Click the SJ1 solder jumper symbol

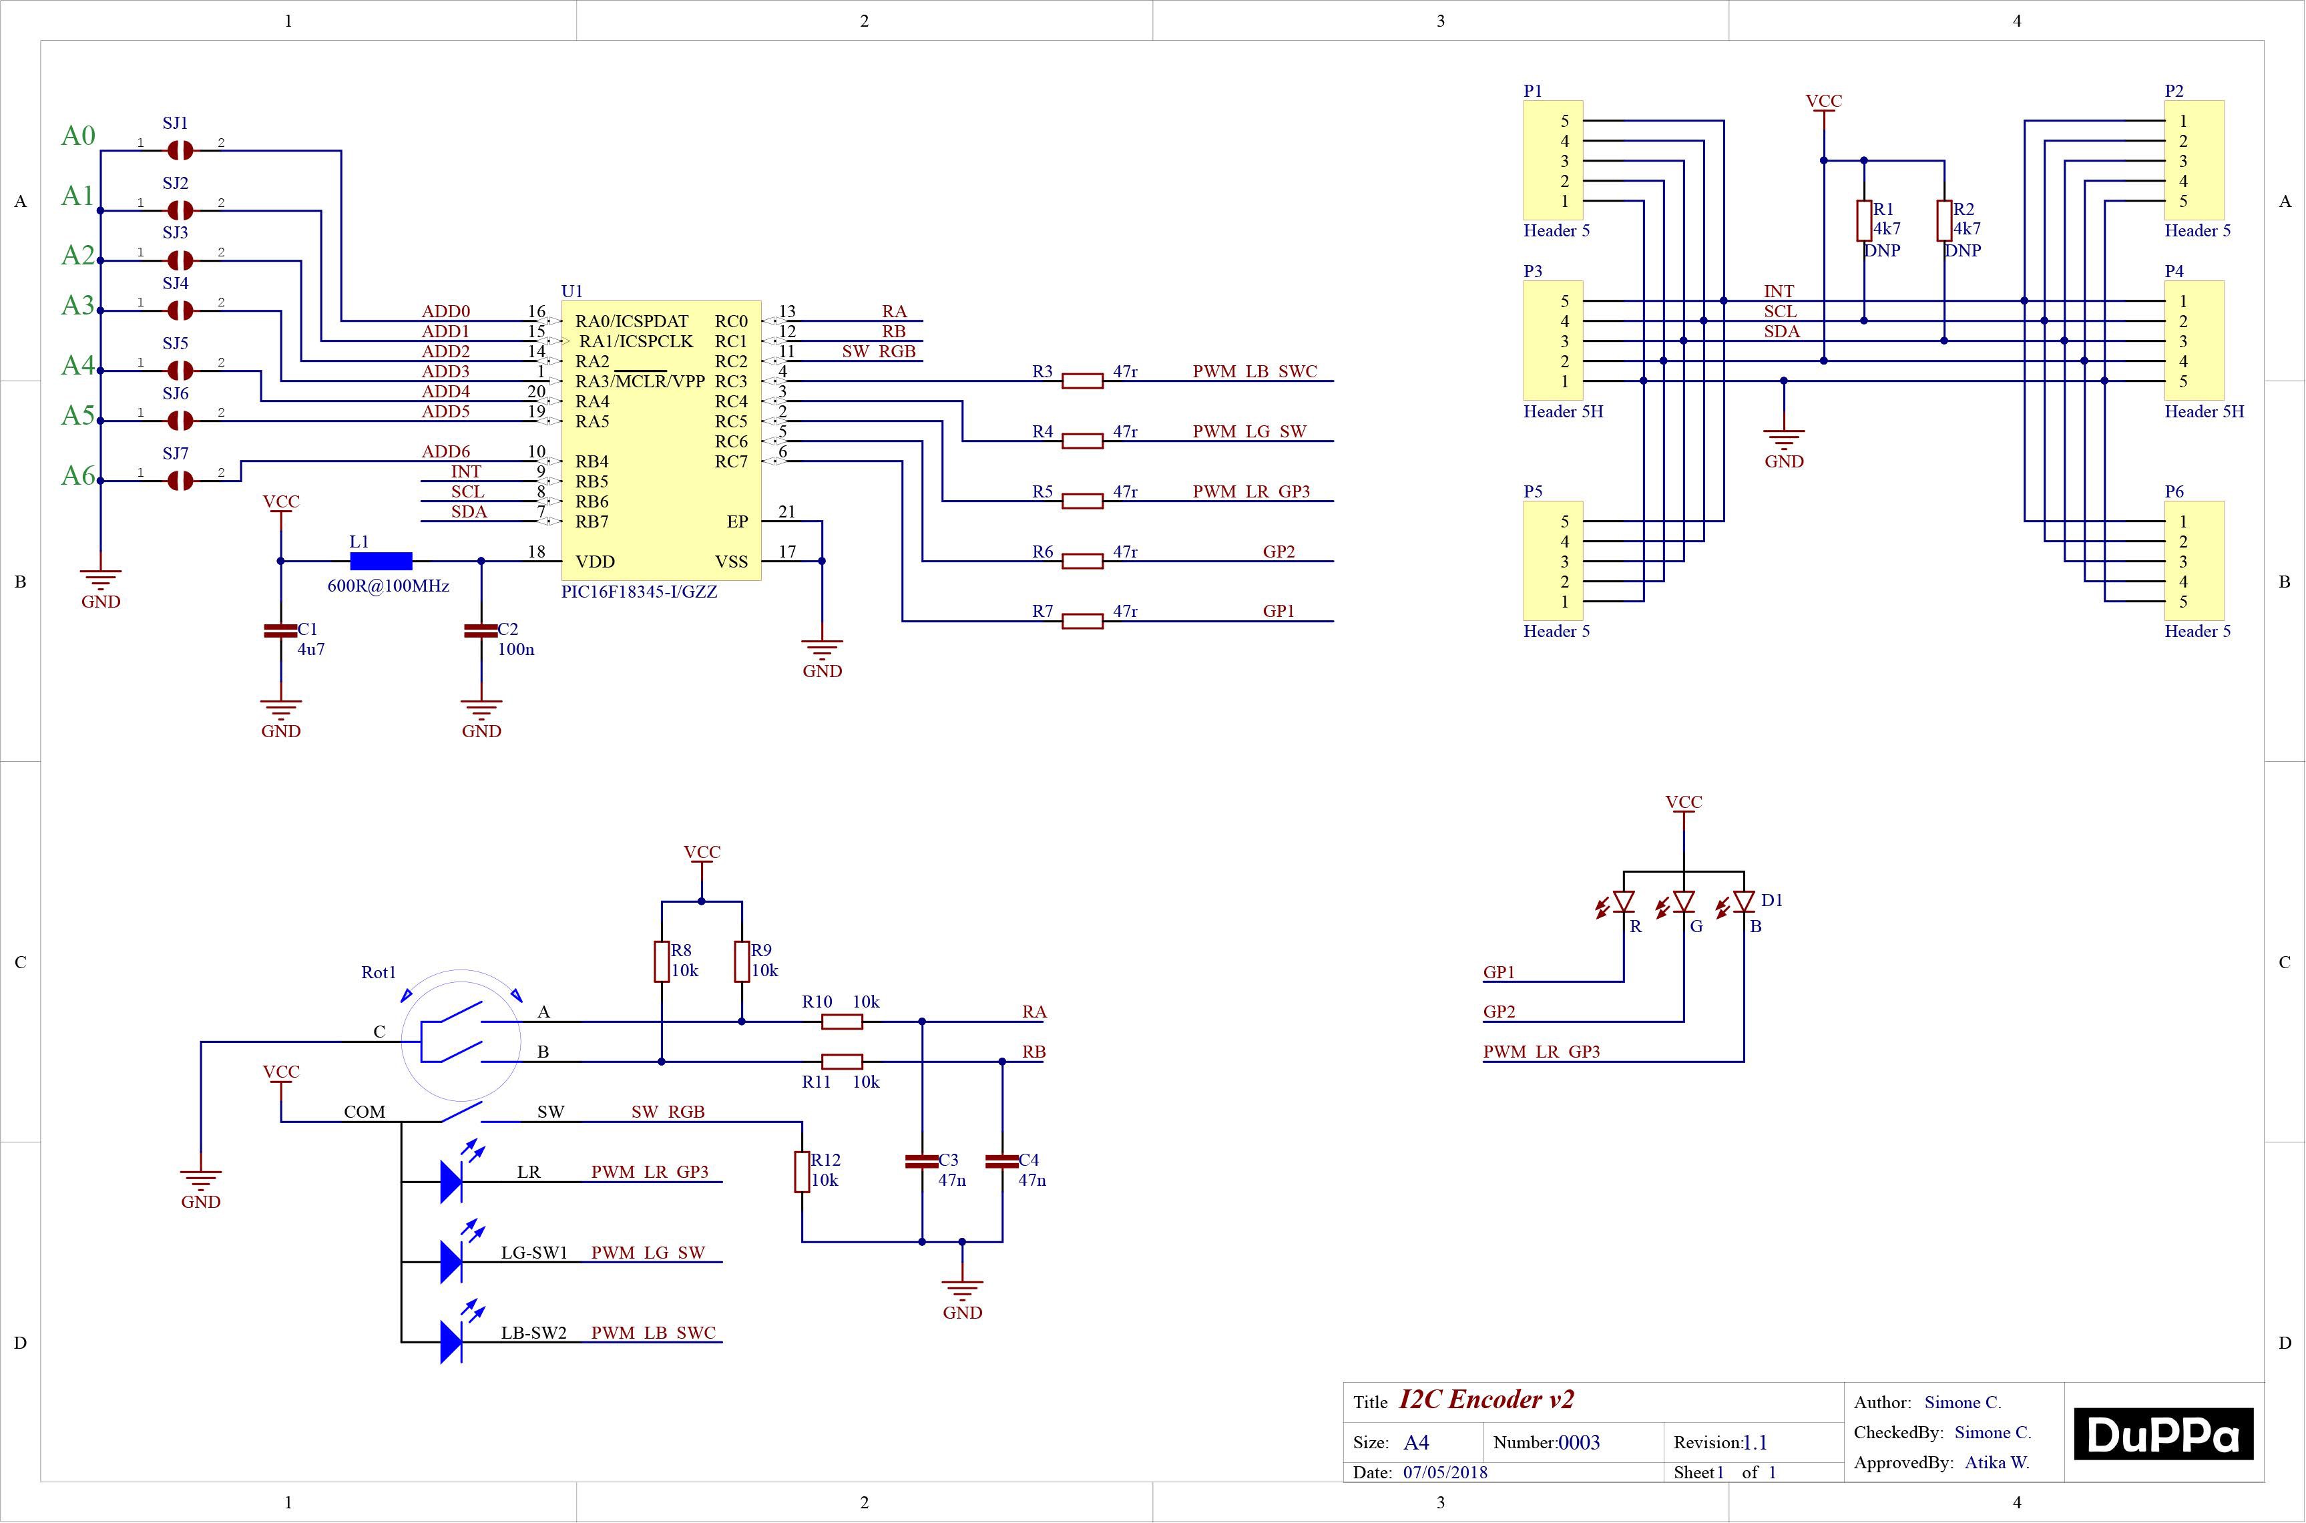(180, 150)
